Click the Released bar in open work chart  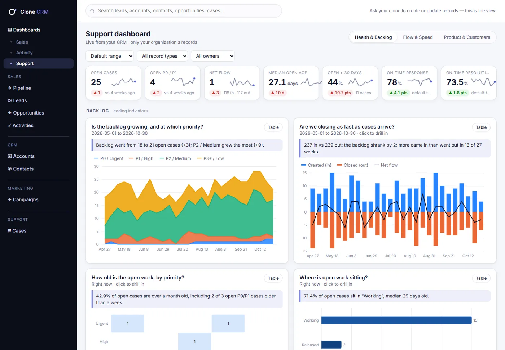pyautogui.click(x=331, y=345)
